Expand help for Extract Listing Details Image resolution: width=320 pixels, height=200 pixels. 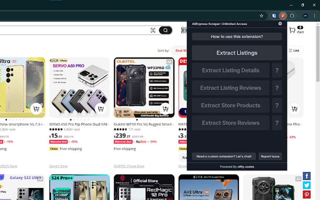click(277, 70)
